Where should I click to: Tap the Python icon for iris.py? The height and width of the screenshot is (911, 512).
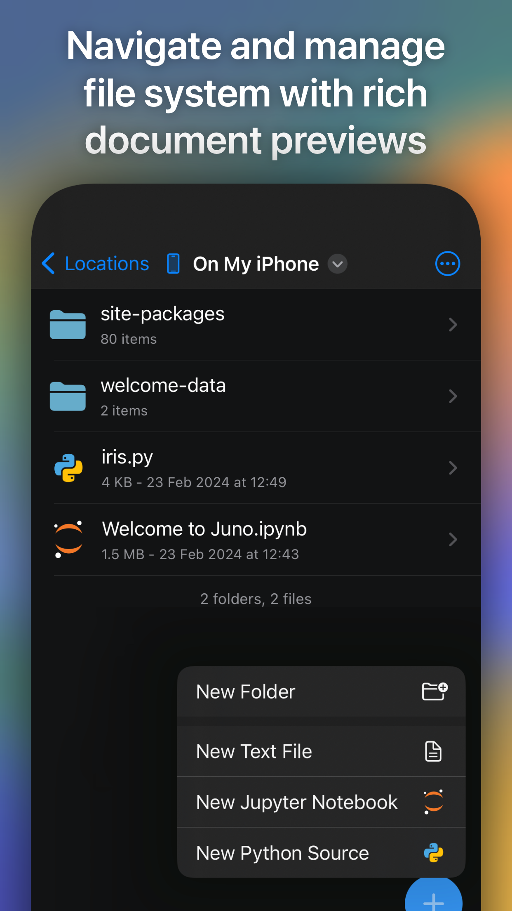pyautogui.click(x=68, y=468)
